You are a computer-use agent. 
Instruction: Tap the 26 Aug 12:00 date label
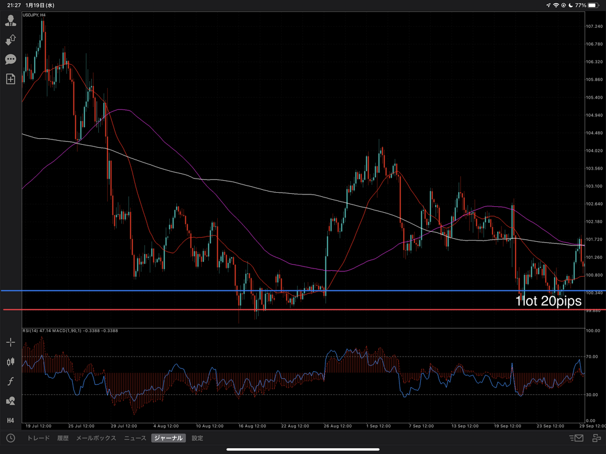[x=338, y=426]
